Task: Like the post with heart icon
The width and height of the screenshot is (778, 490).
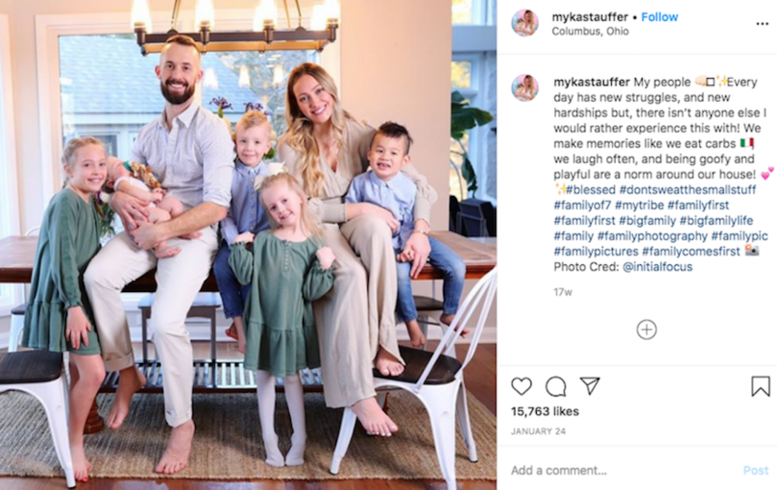Action: pos(521,387)
